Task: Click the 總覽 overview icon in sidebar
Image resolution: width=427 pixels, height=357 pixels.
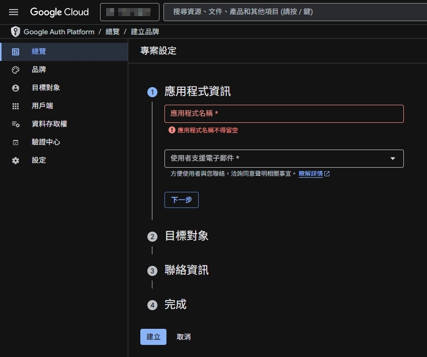Action: (x=15, y=51)
